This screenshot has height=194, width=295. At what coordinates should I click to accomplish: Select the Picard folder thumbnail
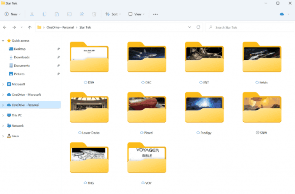(147, 107)
